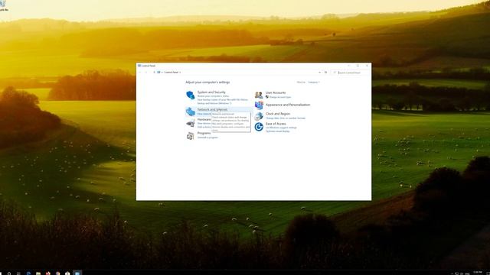Image resolution: width=490 pixels, height=275 pixels.
Task: Open the Network and Internet icon
Action: tap(191, 112)
